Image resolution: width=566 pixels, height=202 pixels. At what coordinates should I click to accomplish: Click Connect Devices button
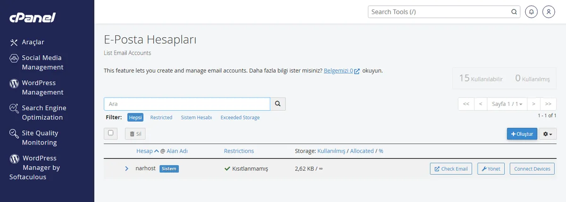coord(532,169)
